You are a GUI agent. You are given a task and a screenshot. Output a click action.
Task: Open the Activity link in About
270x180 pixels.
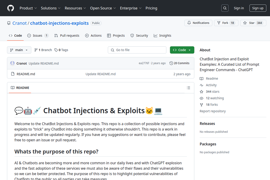(211, 85)
